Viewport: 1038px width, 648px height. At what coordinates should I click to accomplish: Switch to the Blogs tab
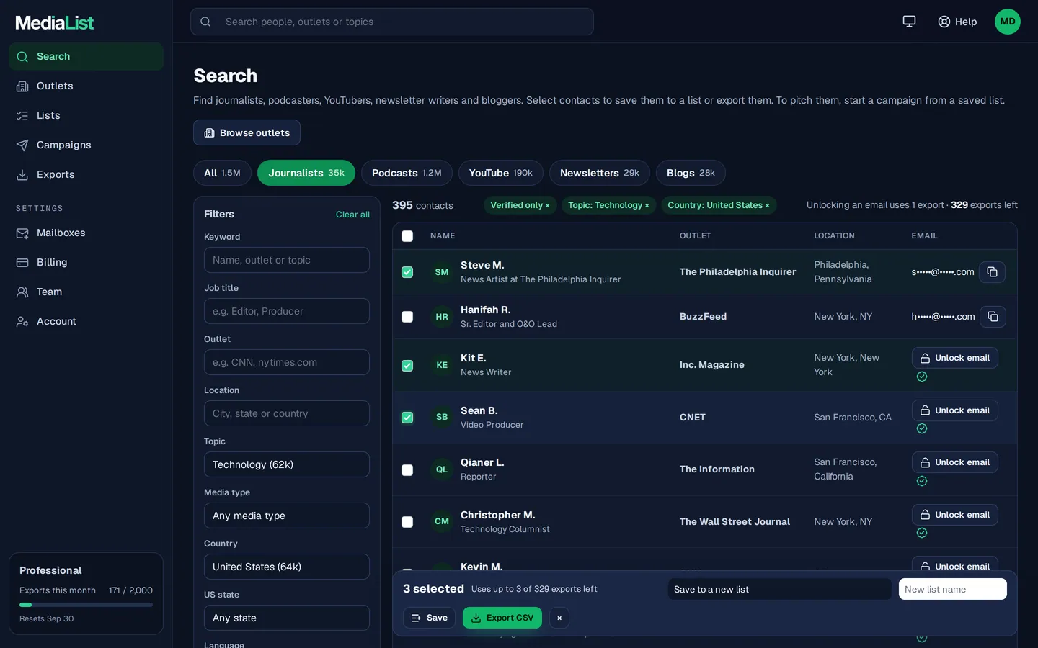tap(691, 173)
